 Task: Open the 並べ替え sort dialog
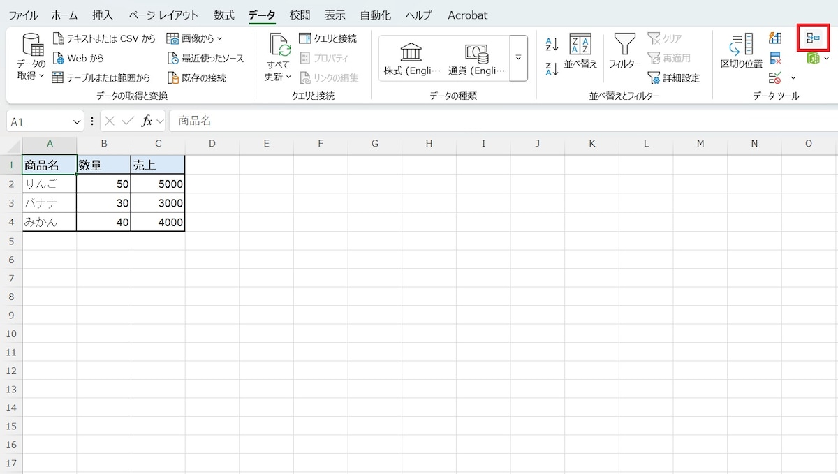point(580,52)
